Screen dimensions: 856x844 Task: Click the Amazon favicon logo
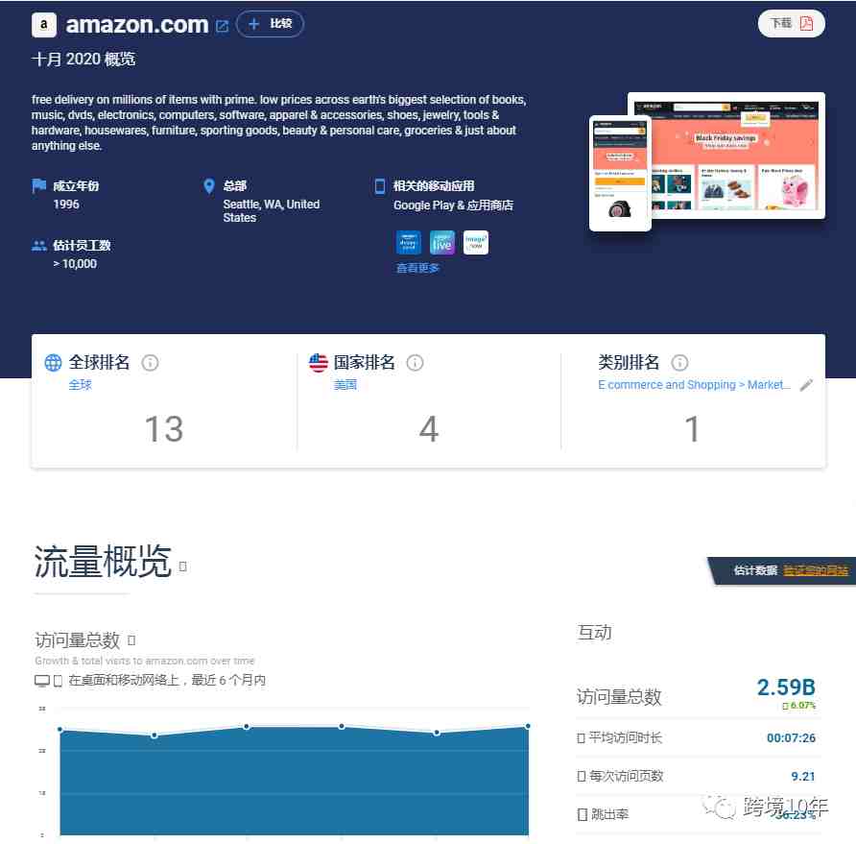pyautogui.click(x=44, y=25)
